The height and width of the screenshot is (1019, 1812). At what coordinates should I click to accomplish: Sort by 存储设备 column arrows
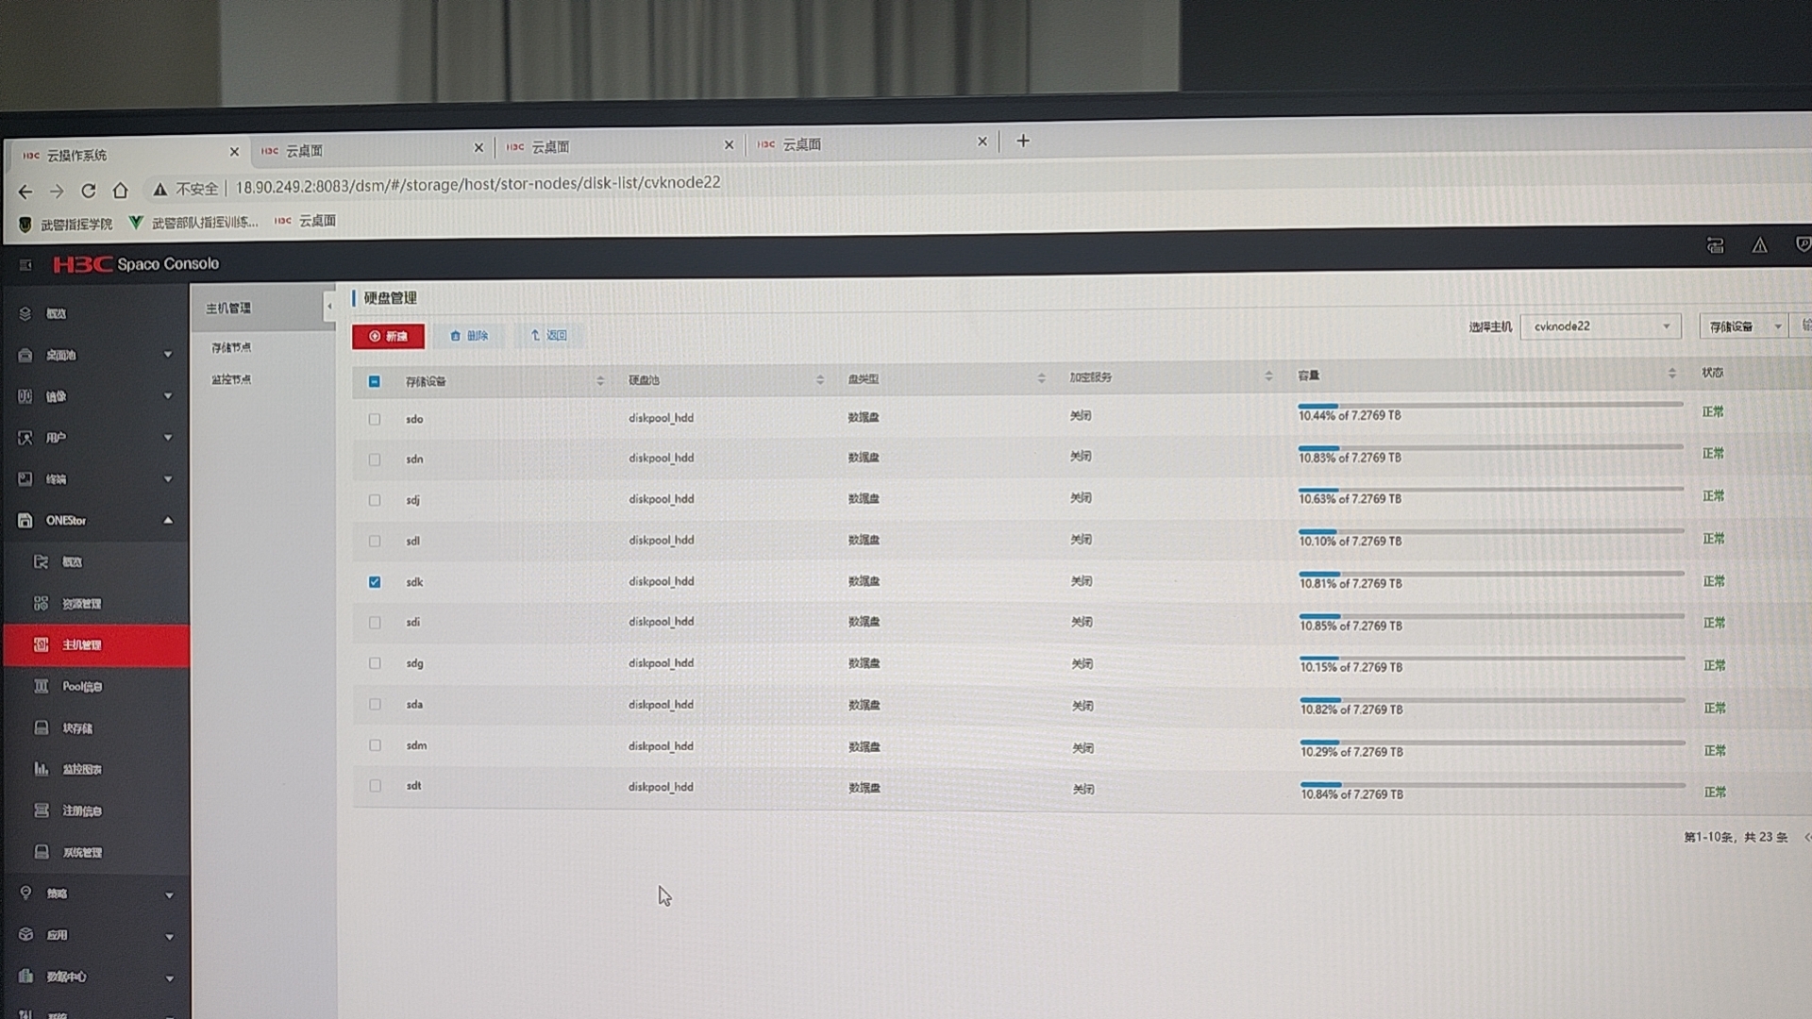tap(600, 381)
